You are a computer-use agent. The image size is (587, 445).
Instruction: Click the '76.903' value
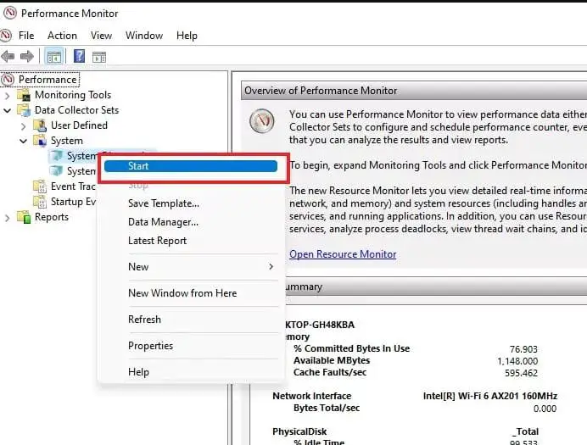(x=523, y=349)
